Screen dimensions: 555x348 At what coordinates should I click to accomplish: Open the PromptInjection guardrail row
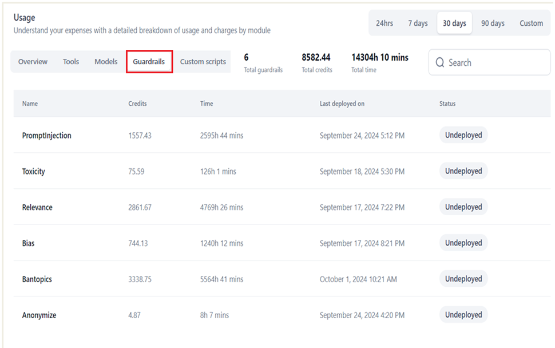pyautogui.click(x=282, y=135)
